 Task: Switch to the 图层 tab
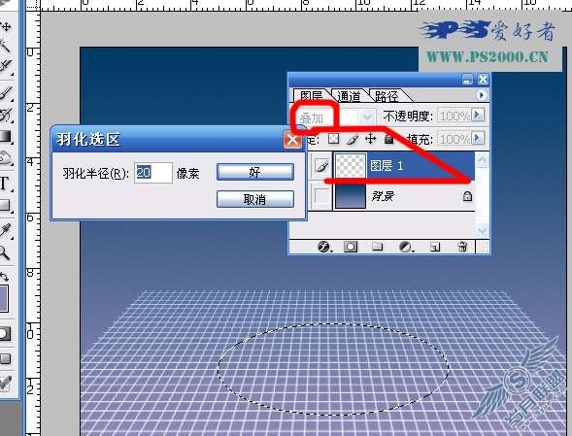311,95
